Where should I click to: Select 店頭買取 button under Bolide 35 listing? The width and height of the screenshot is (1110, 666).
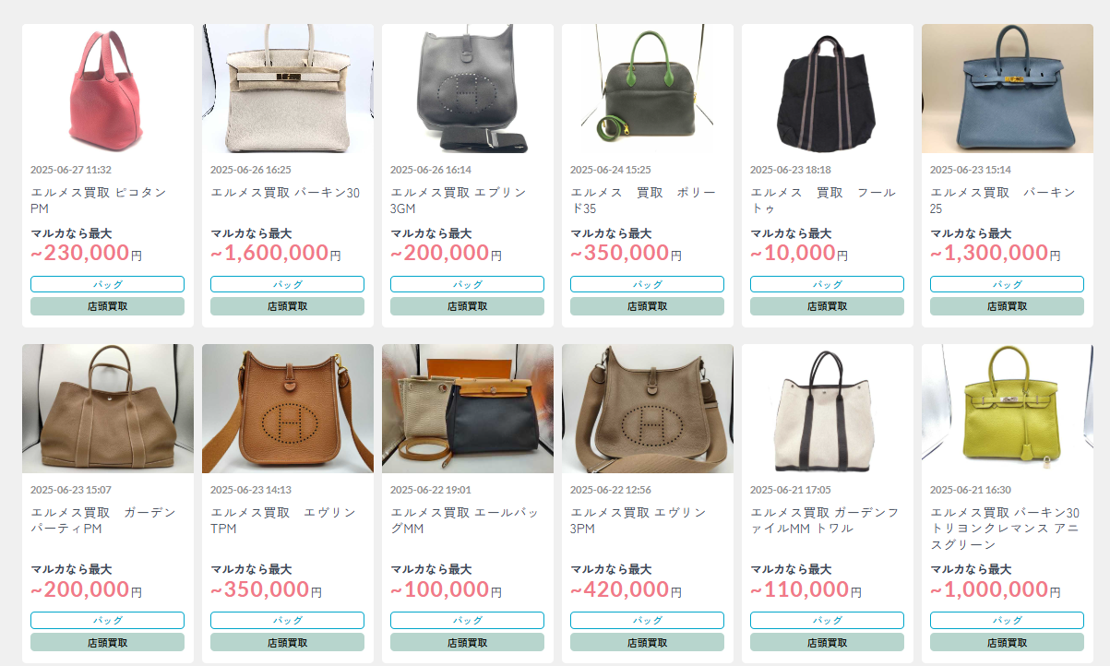648,306
